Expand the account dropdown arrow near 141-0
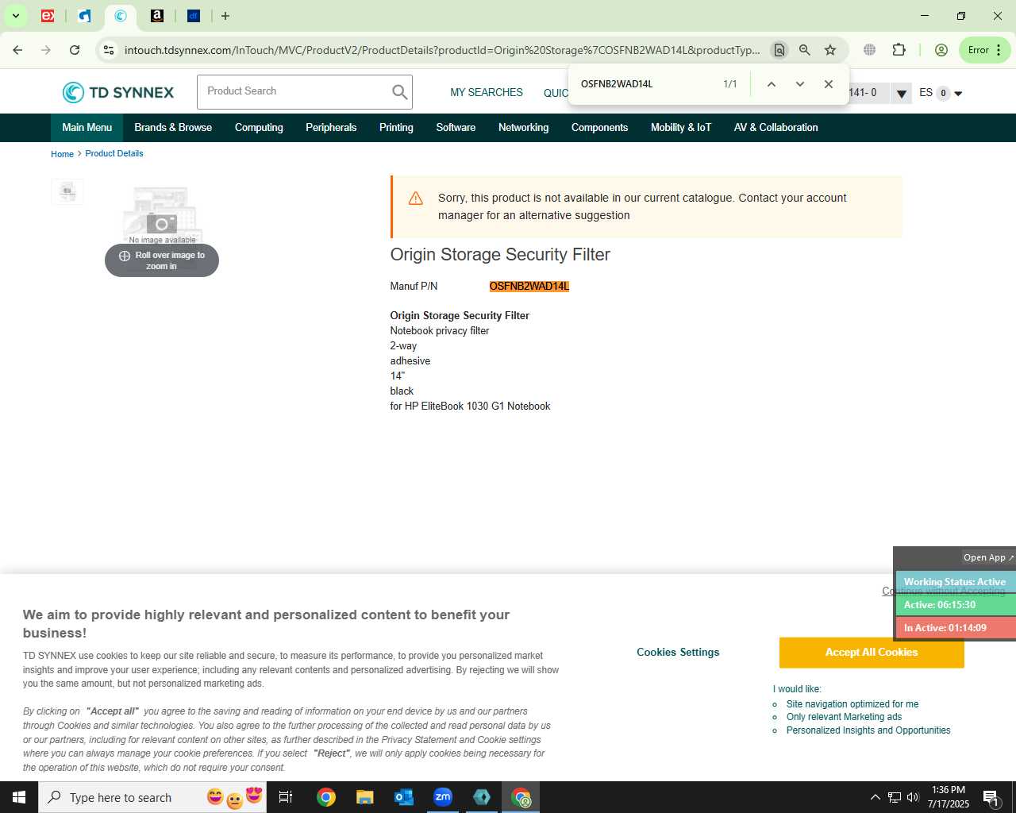 901,94
